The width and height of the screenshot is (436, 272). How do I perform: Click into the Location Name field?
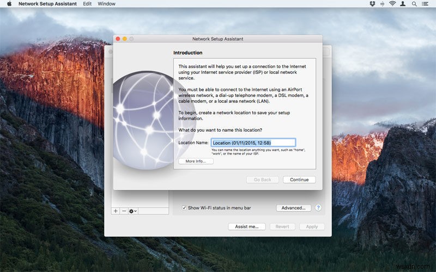pyautogui.click(x=253, y=143)
